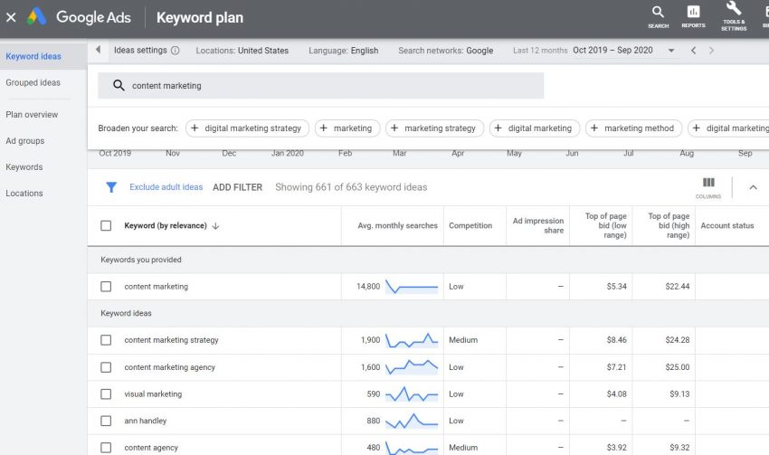Click the 14,800 monthly searches value
Image resolution: width=769 pixels, height=455 pixels.
[x=368, y=287]
